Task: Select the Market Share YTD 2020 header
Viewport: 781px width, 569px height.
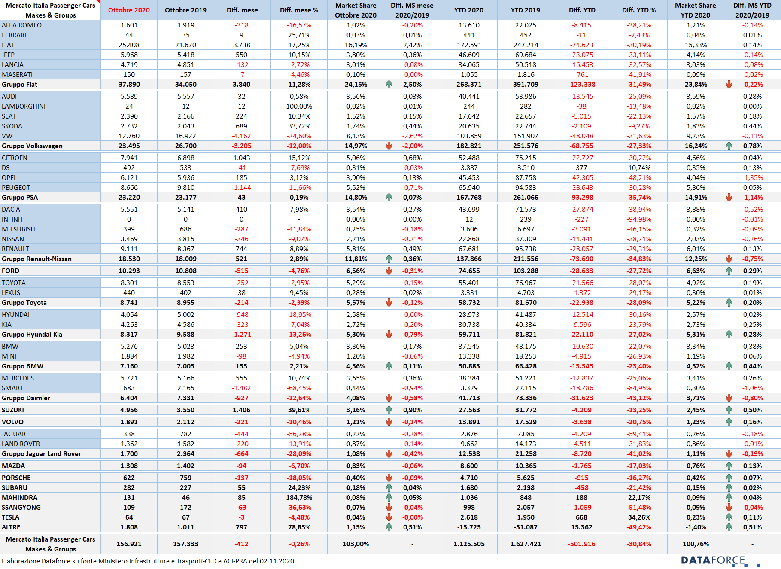Action: [696, 10]
